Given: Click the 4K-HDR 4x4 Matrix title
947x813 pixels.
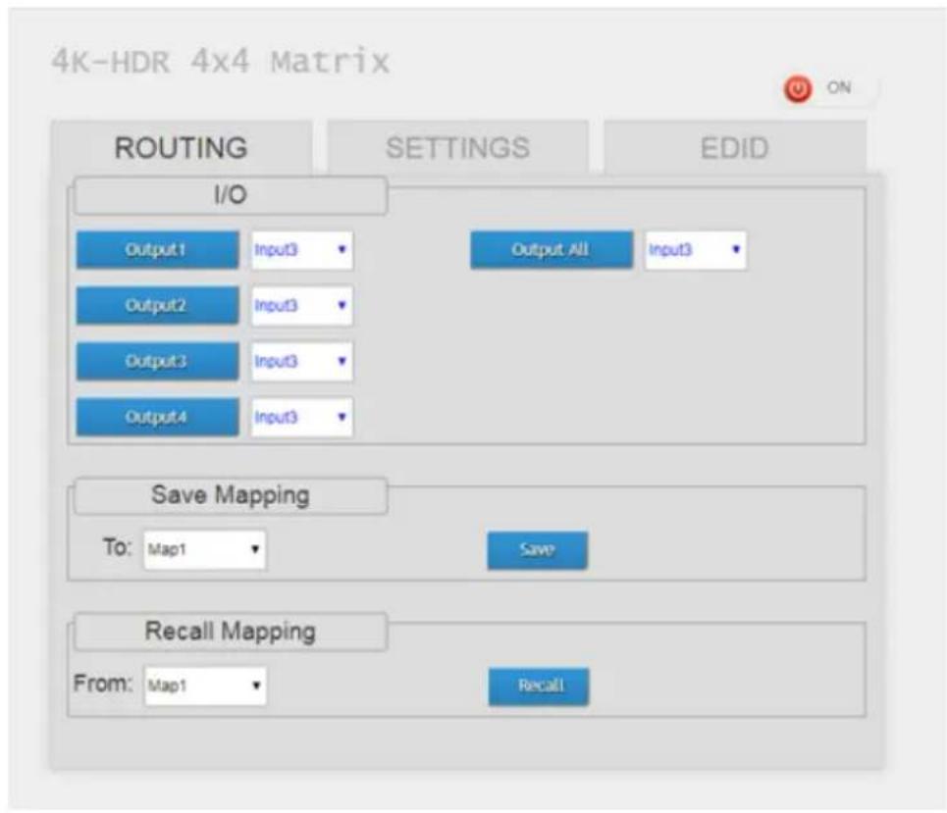Looking at the screenshot, I should point(221,62).
